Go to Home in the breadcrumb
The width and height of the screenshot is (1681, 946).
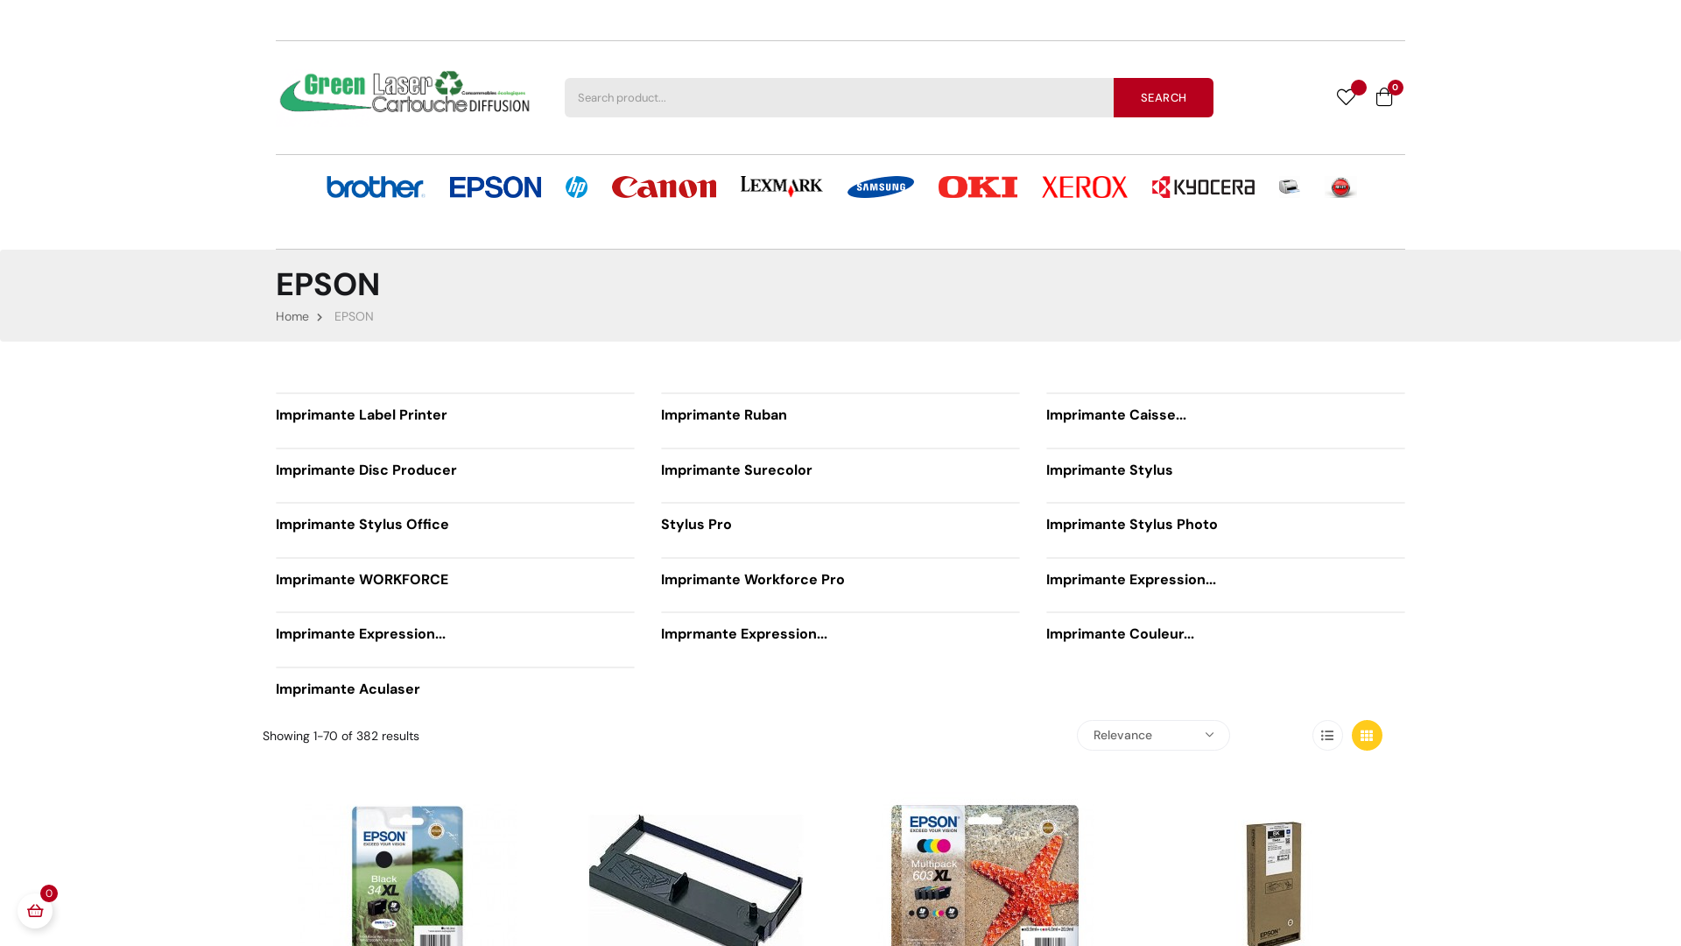(292, 316)
